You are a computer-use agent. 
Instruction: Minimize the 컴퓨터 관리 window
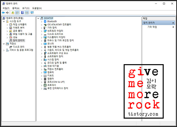point(156,4)
